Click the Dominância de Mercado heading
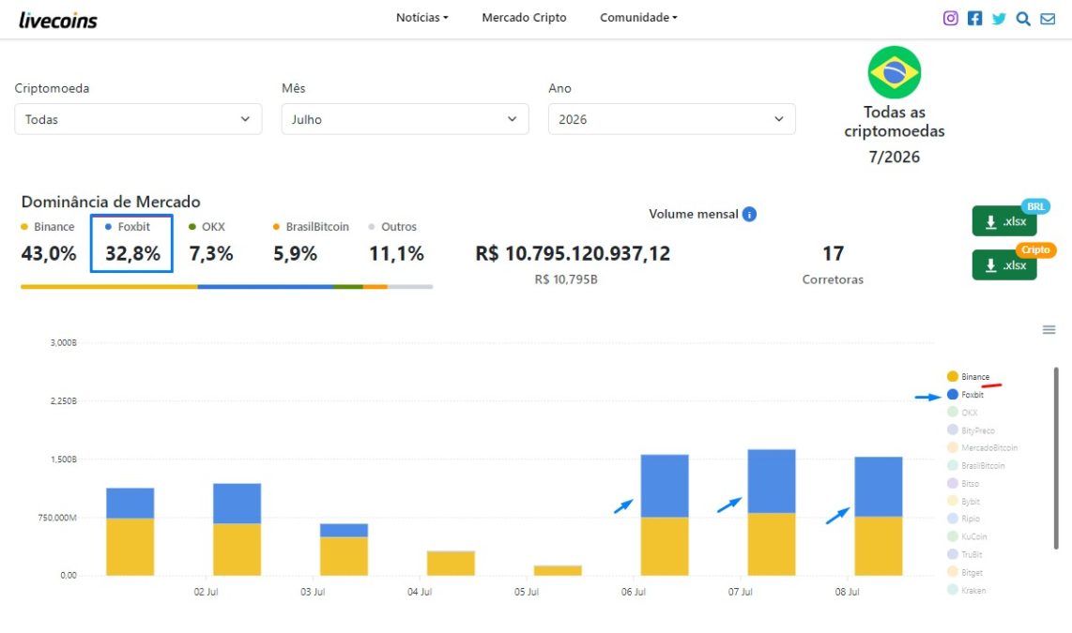The image size is (1072, 633). pos(111,203)
